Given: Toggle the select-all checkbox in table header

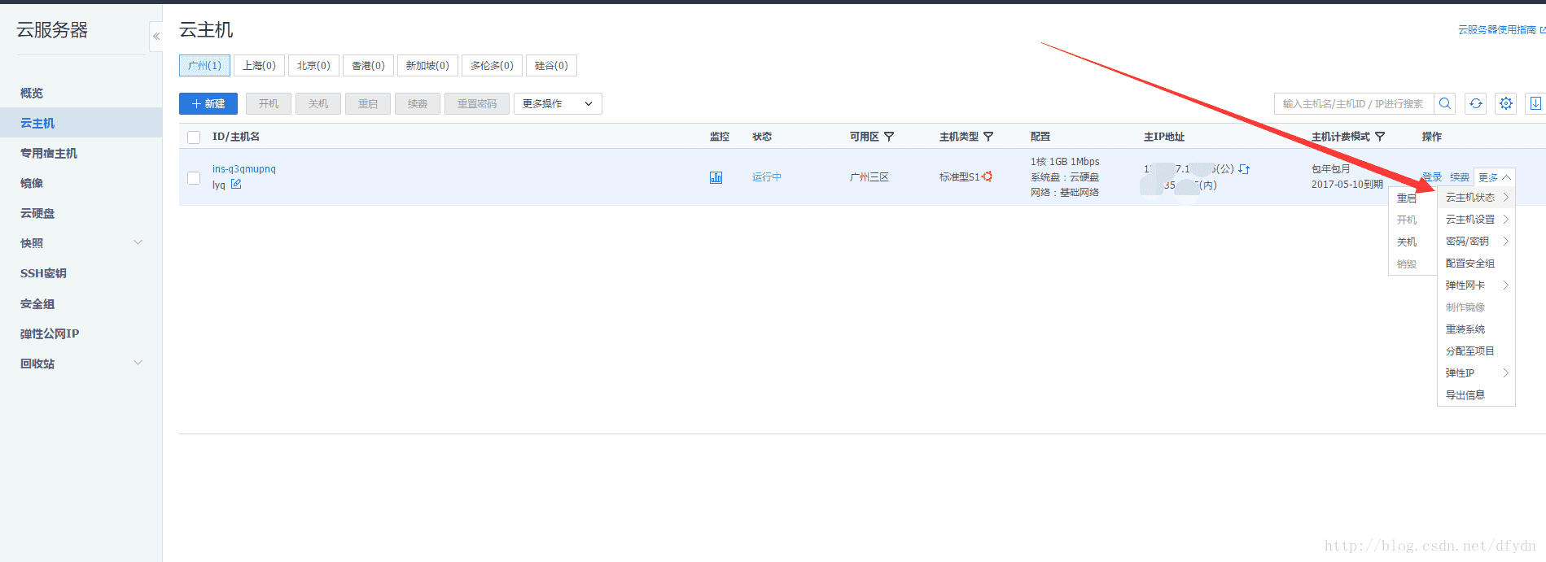Looking at the screenshot, I should click(x=194, y=137).
